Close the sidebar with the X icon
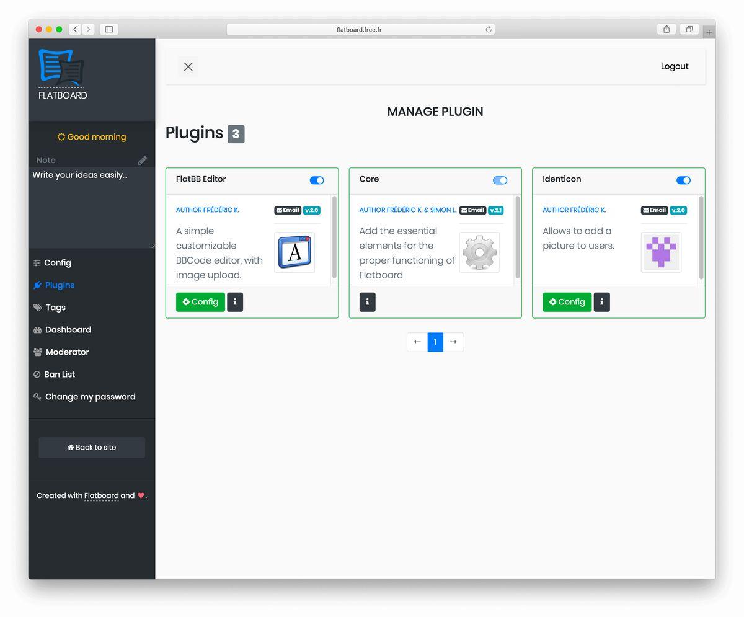Image resolution: width=744 pixels, height=617 pixels. tap(188, 67)
